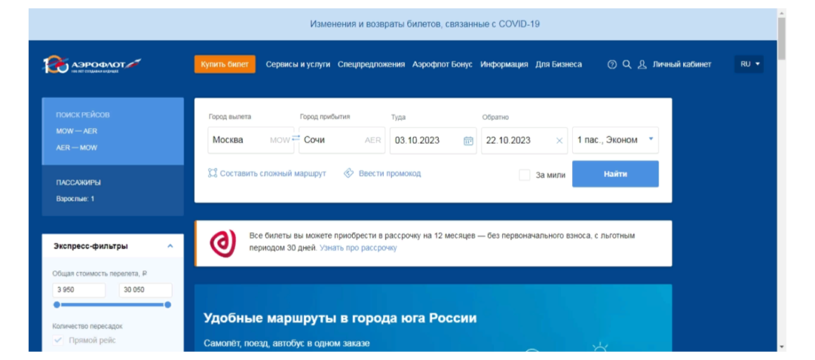Click the Aeroflot logo
The image size is (815, 360).
[x=92, y=64]
